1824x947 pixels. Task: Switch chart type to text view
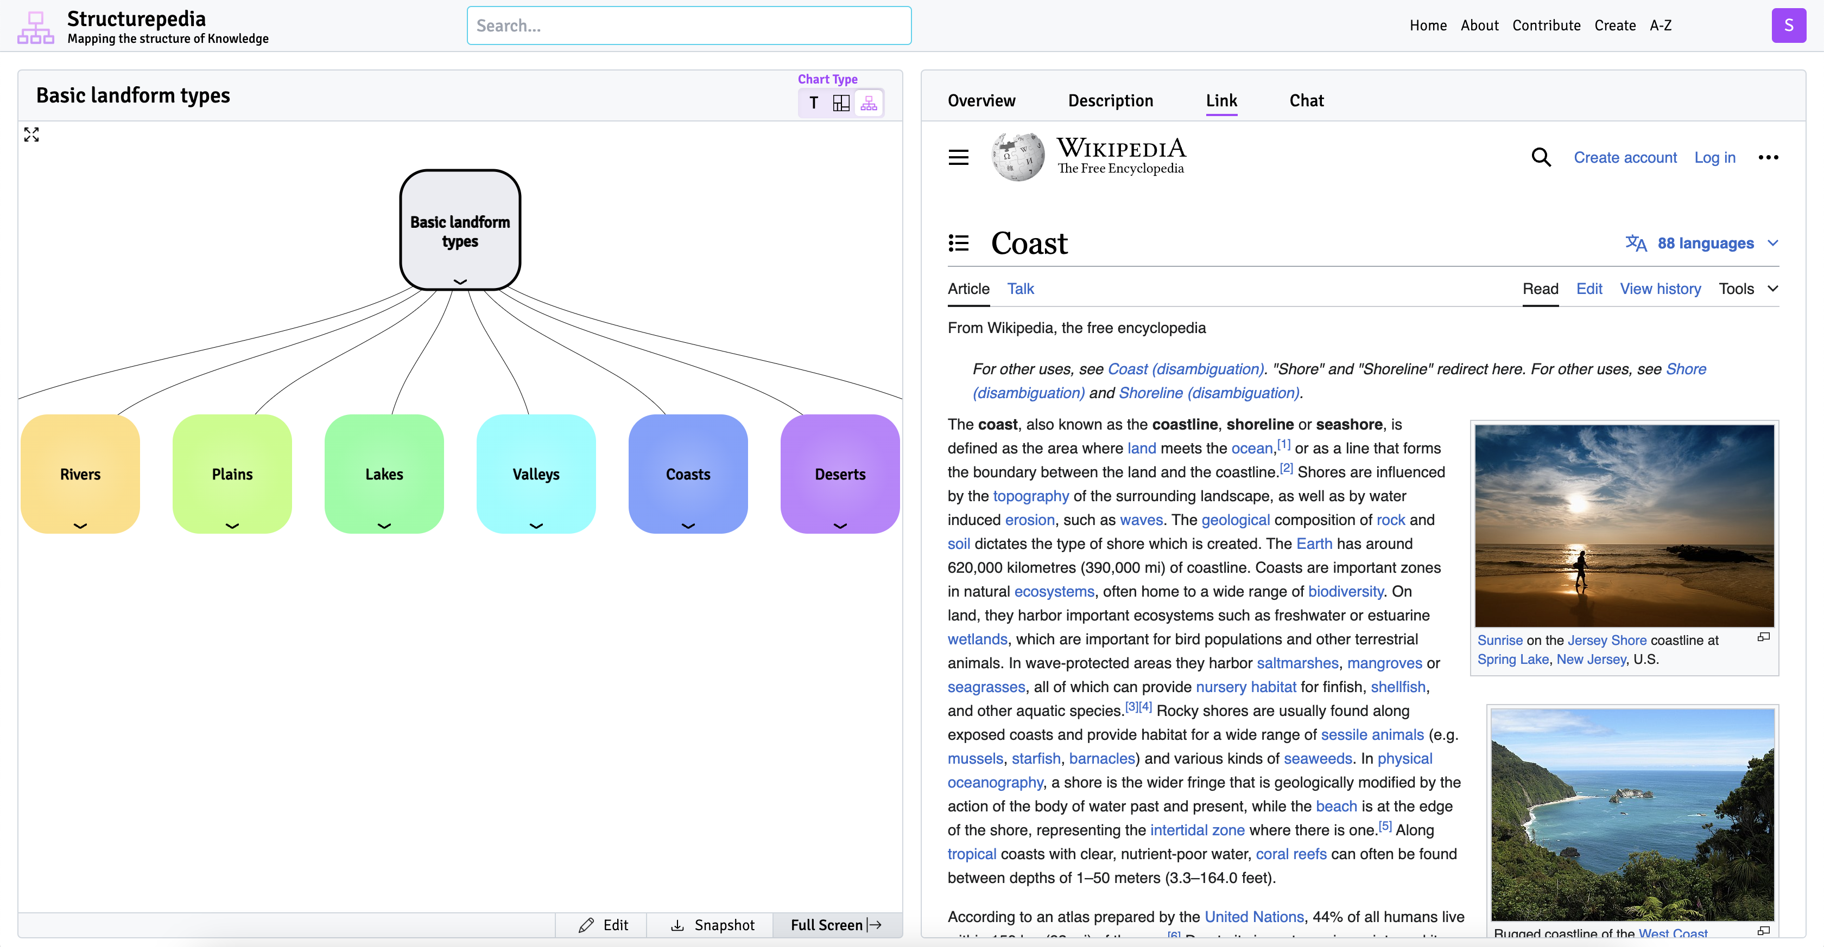point(814,103)
